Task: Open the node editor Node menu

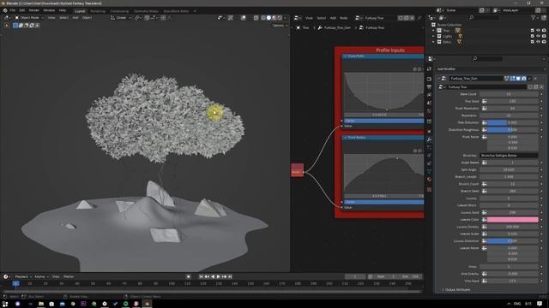Action: 344,18
